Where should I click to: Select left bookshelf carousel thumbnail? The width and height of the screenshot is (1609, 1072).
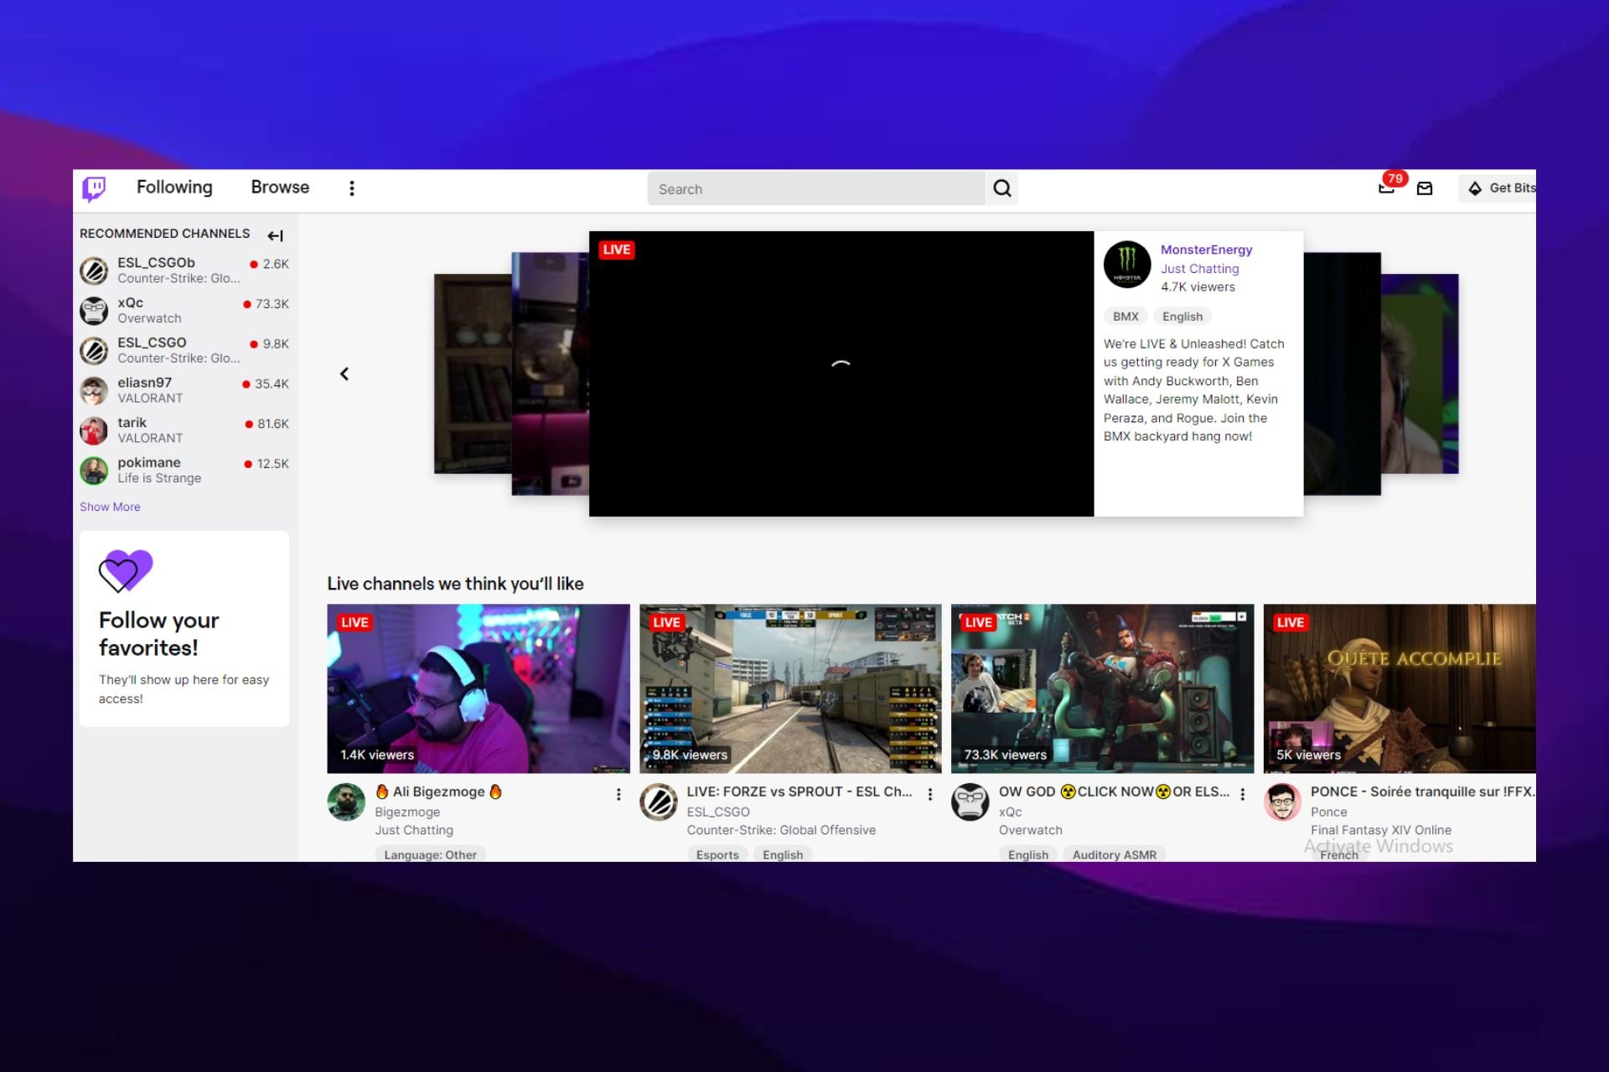[x=473, y=374]
